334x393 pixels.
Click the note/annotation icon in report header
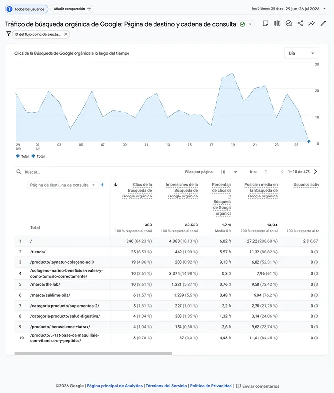click(265, 23)
